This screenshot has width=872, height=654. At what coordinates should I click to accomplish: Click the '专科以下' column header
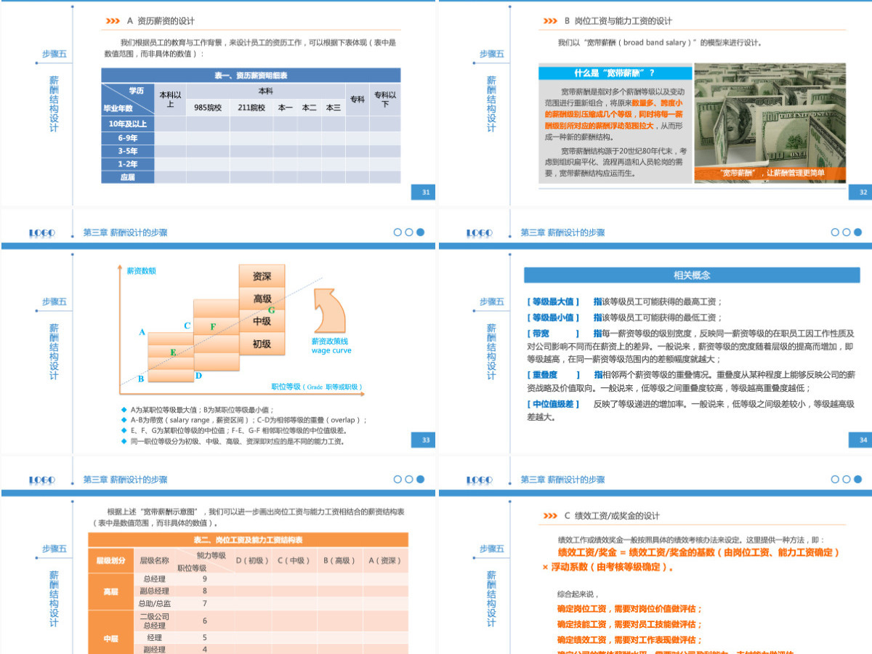[385, 100]
